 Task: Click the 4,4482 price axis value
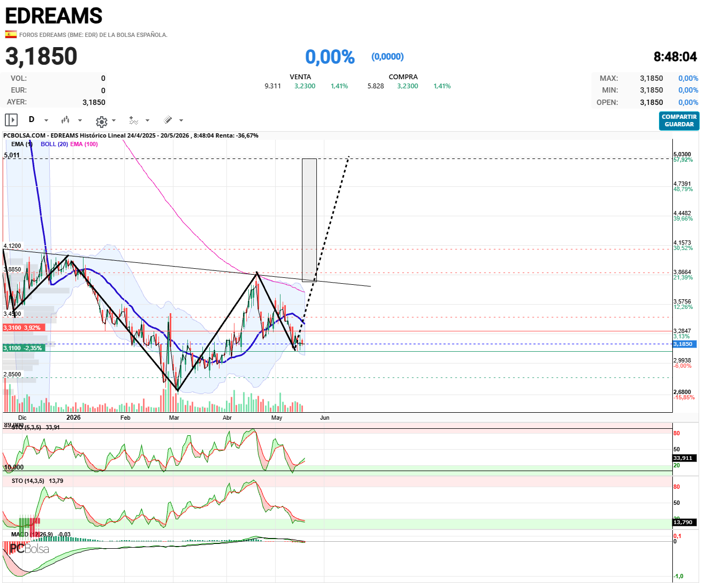[x=682, y=213]
